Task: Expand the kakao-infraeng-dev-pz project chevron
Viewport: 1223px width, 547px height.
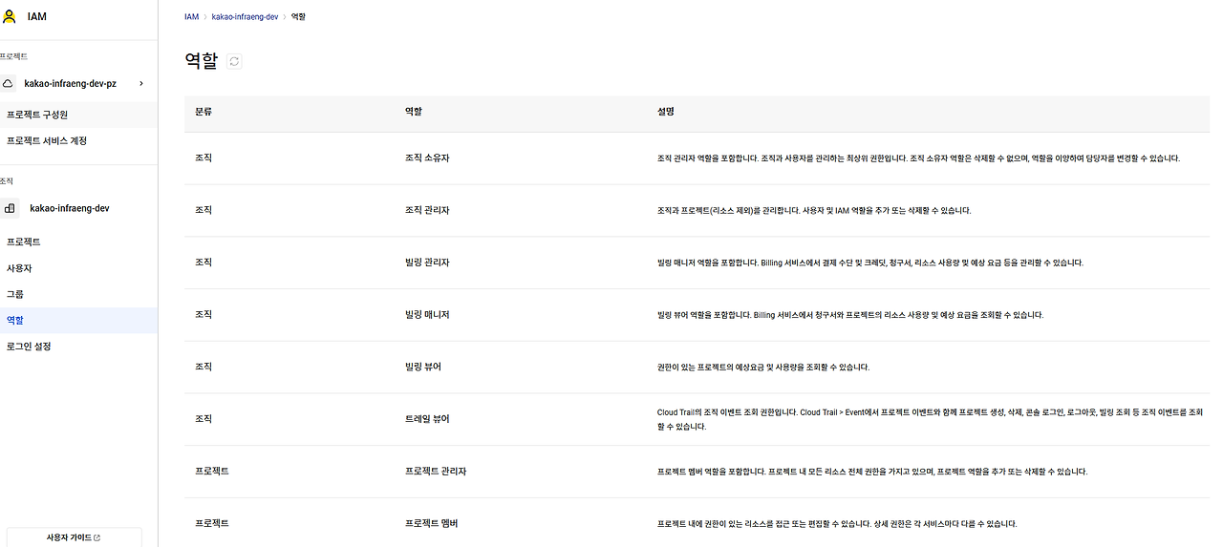Action: 141,83
